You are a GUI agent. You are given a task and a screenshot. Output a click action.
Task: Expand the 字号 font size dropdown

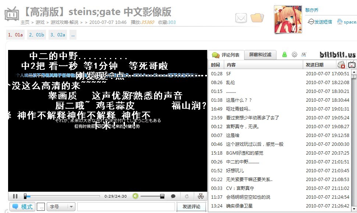point(61,207)
